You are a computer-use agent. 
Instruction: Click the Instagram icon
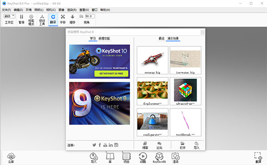click(x=116, y=145)
